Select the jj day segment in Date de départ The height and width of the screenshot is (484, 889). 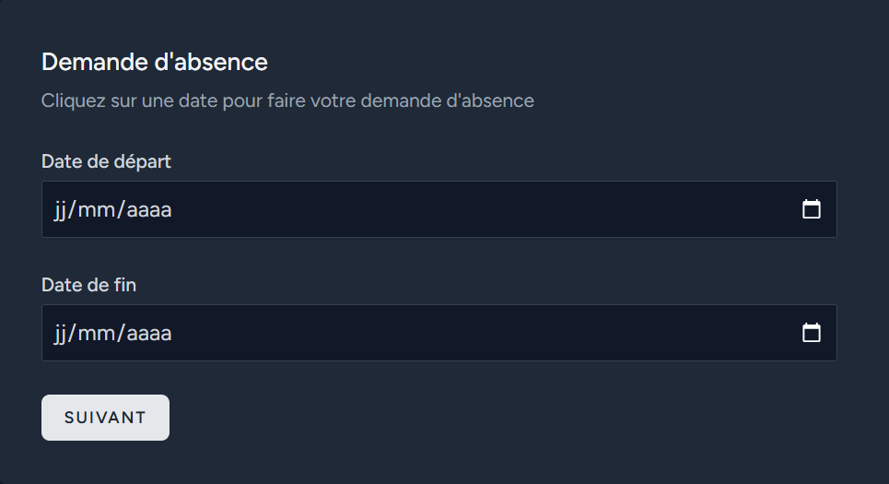[x=60, y=210]
